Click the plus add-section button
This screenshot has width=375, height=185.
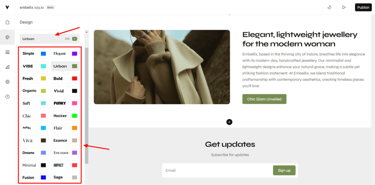[x=229, y=122]
